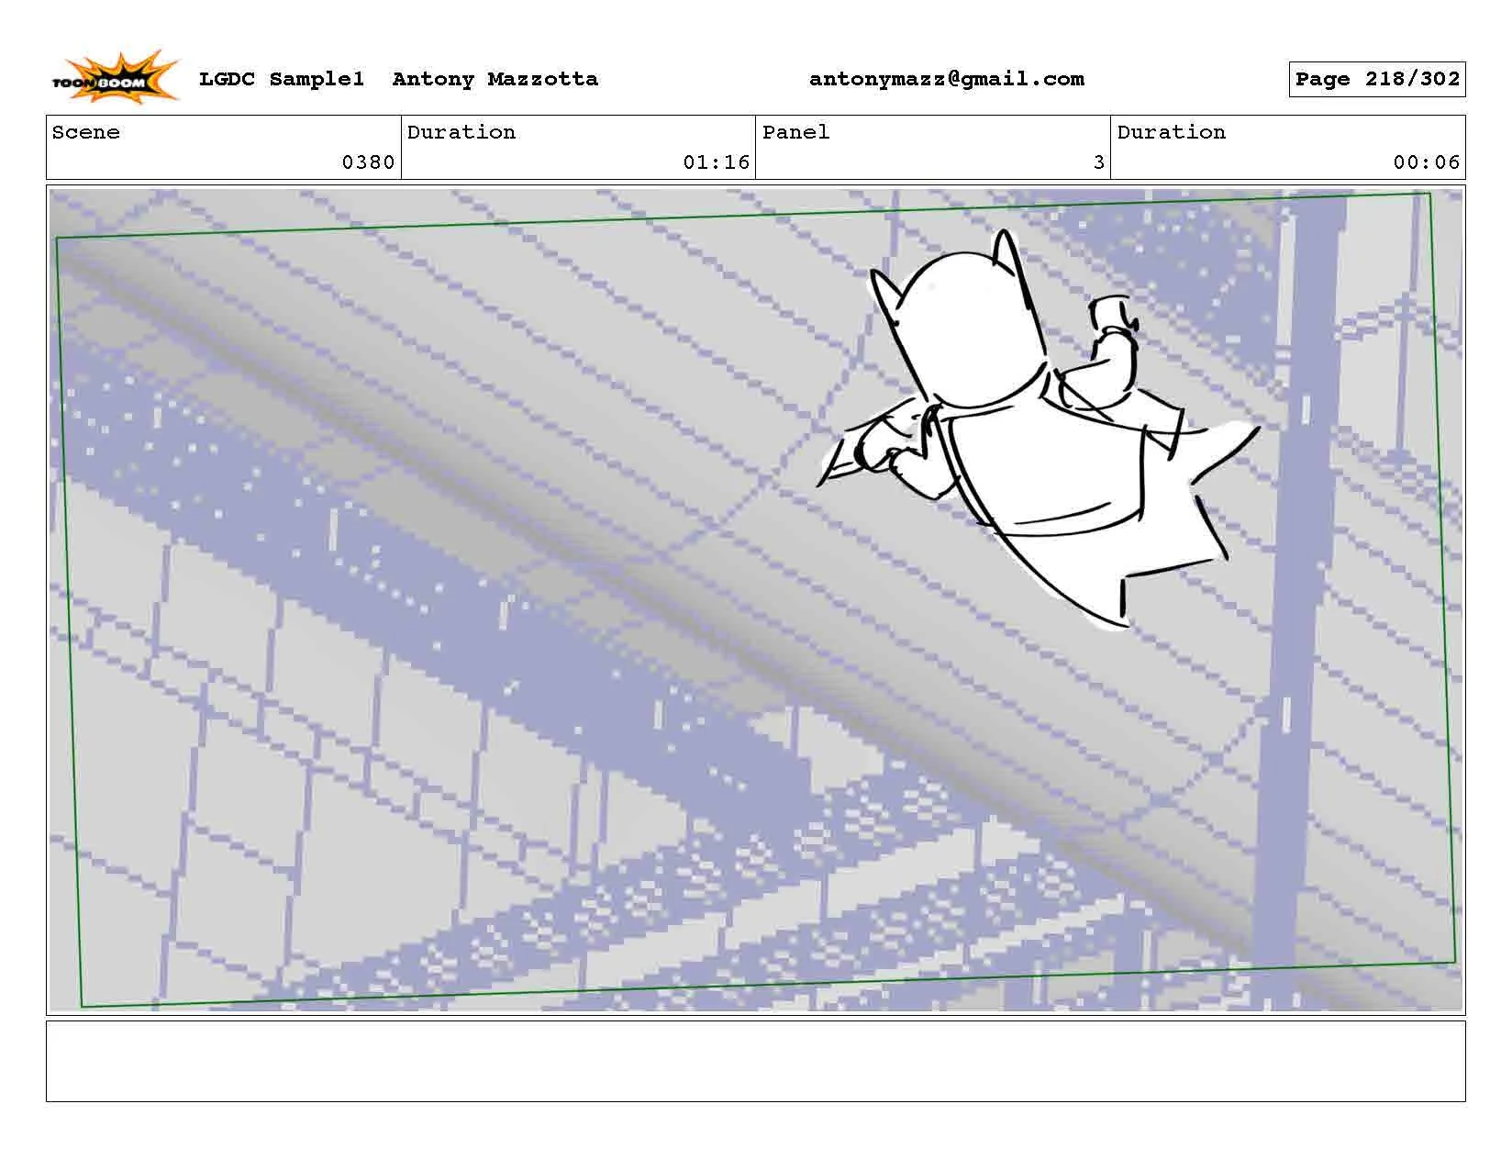Select the 'Panel' header label

tap(795, 132)
